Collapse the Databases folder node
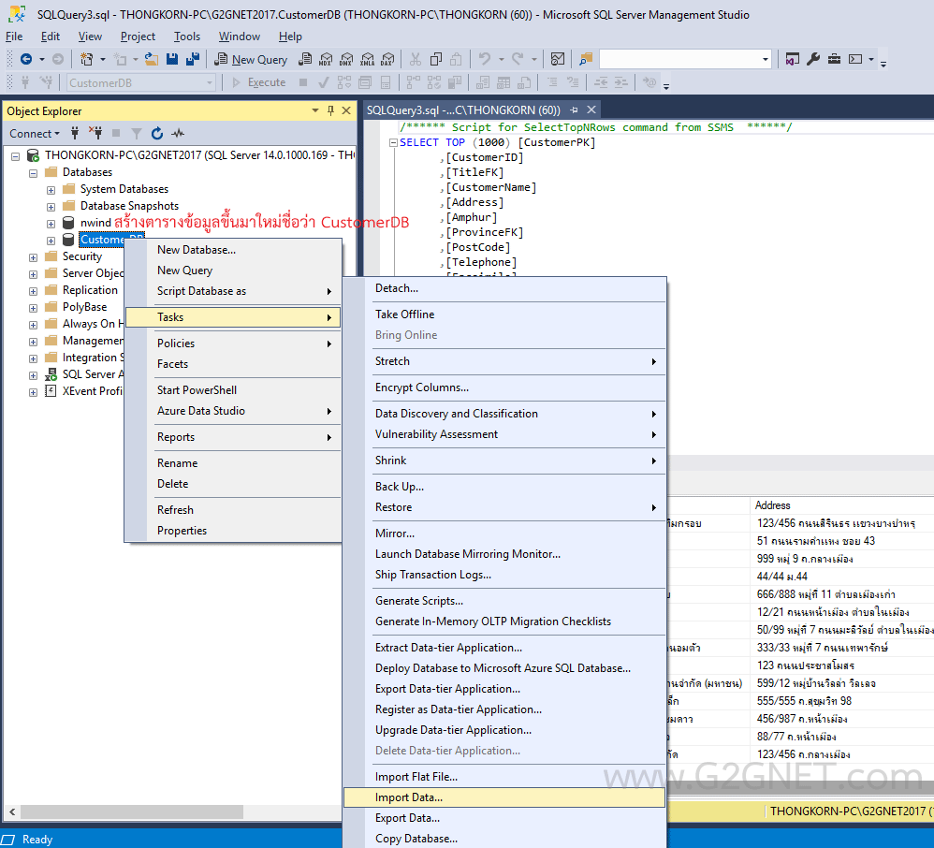Screen dimensions: 934x848 (x=34, y=173)
